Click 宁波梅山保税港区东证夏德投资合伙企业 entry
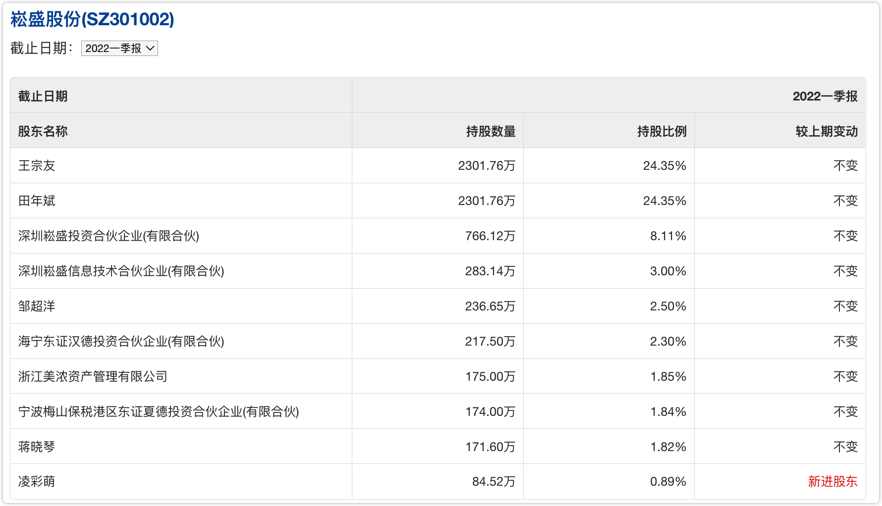Screen dimensions: 882x506 (159, 412)
